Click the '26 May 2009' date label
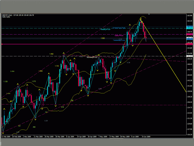The image size is (194, 146). coord(125,137)
